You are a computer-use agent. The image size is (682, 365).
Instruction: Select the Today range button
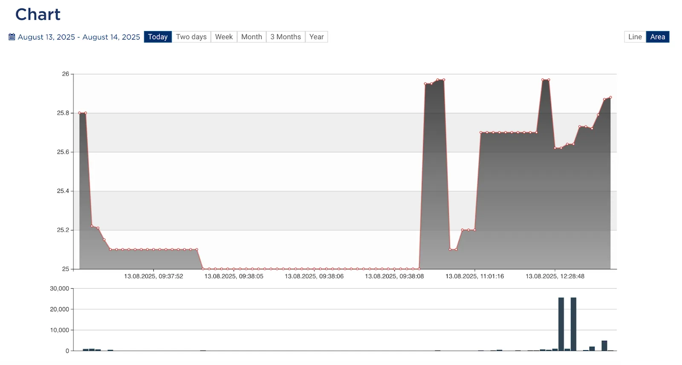(158, 37)
